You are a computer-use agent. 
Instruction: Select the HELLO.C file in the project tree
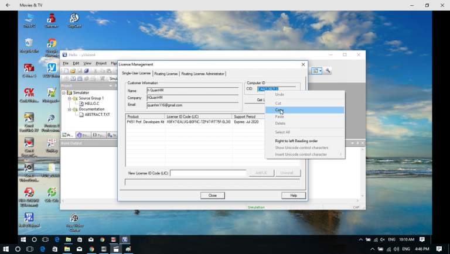coord(91,104)
